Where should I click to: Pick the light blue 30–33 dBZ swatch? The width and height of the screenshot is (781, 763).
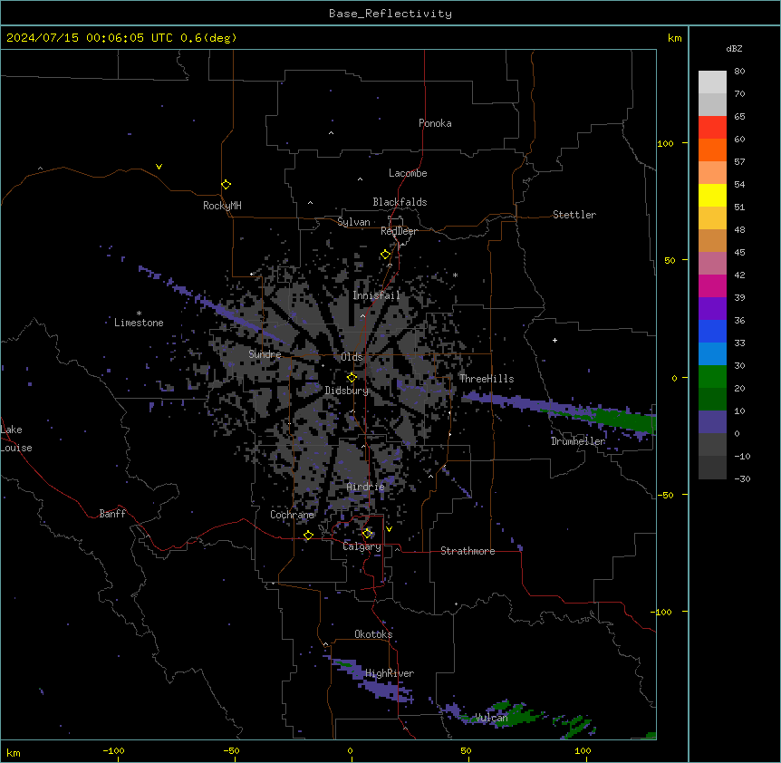712,354
